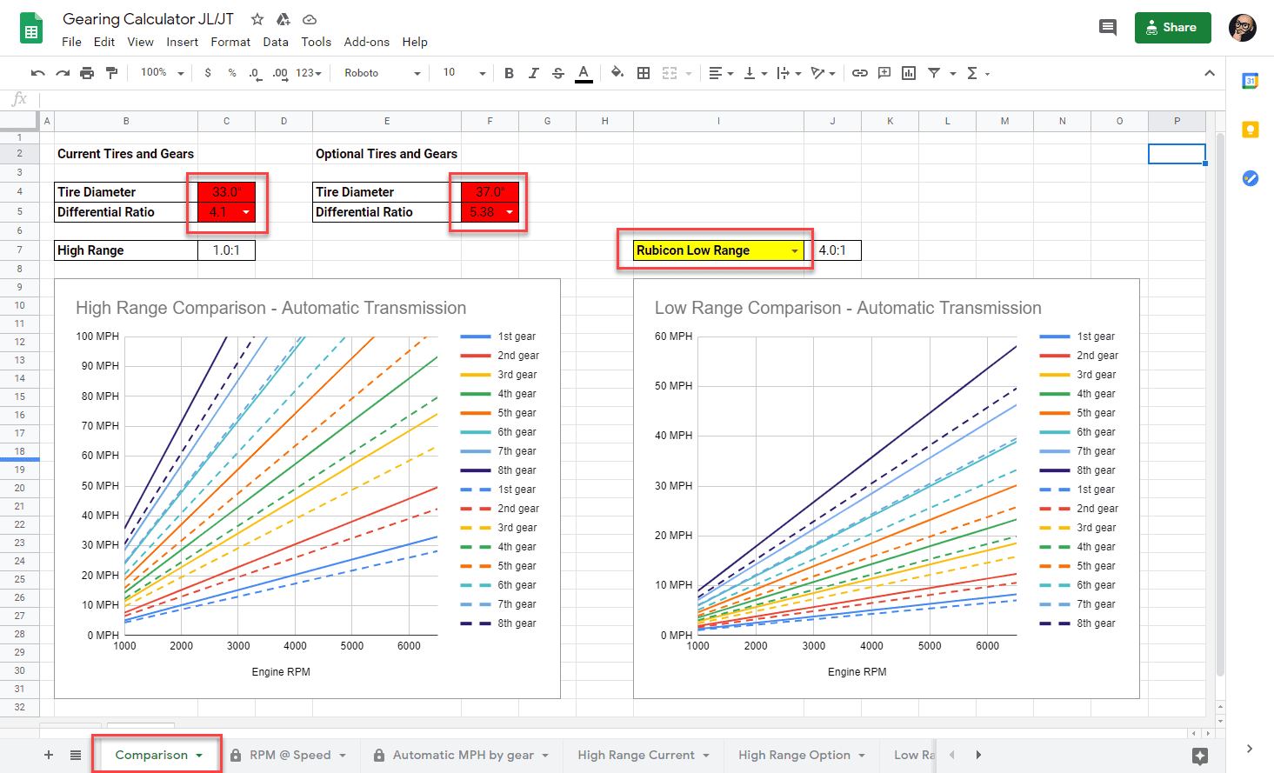Open the Format menu

tap(230, 42)
